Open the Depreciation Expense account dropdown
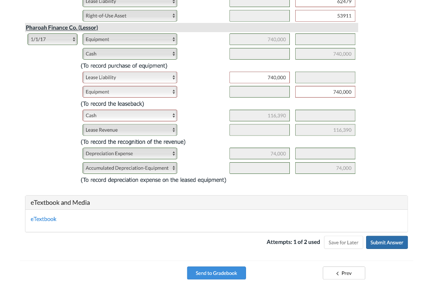This screenshot has height=294, width=427. pos(130,154)
